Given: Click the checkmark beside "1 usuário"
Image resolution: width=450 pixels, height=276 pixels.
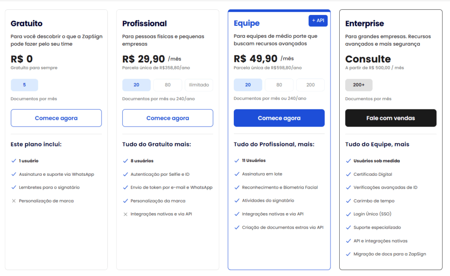Looking at the screenshot, I should 13,160.
